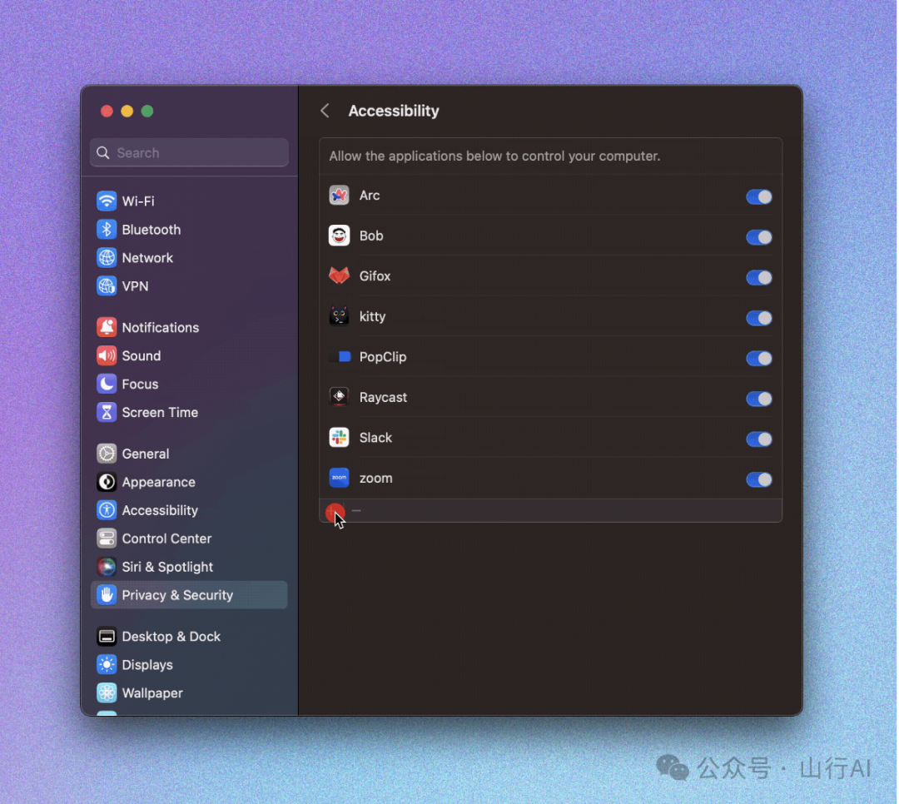
Task: Open Displays settings
Action: [189, 665]
